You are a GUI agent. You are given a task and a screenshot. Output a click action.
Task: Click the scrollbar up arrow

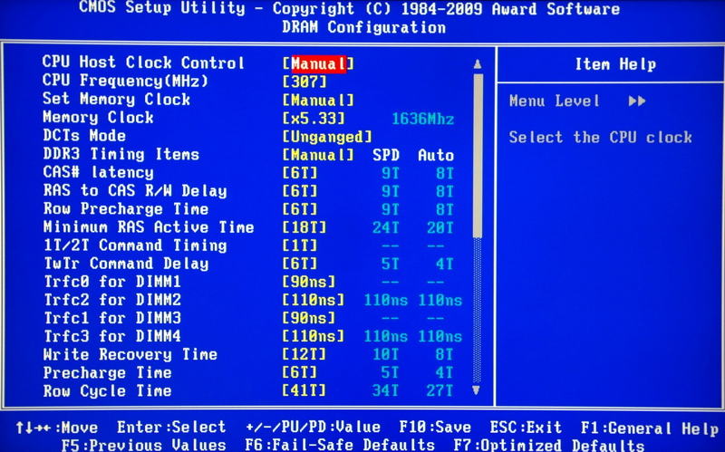pyautogui.click(x=478, y=64)
